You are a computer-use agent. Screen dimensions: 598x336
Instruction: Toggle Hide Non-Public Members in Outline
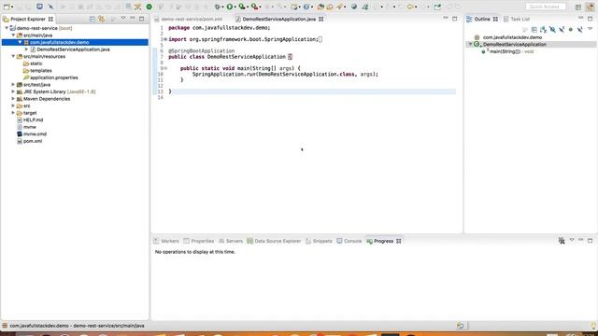(571, 29)
